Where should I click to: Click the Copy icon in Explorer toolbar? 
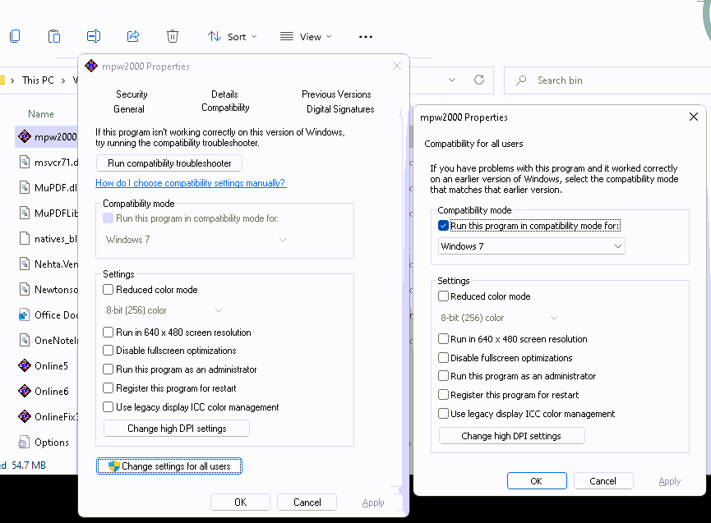pyautogui.click(x=15, y=36)
